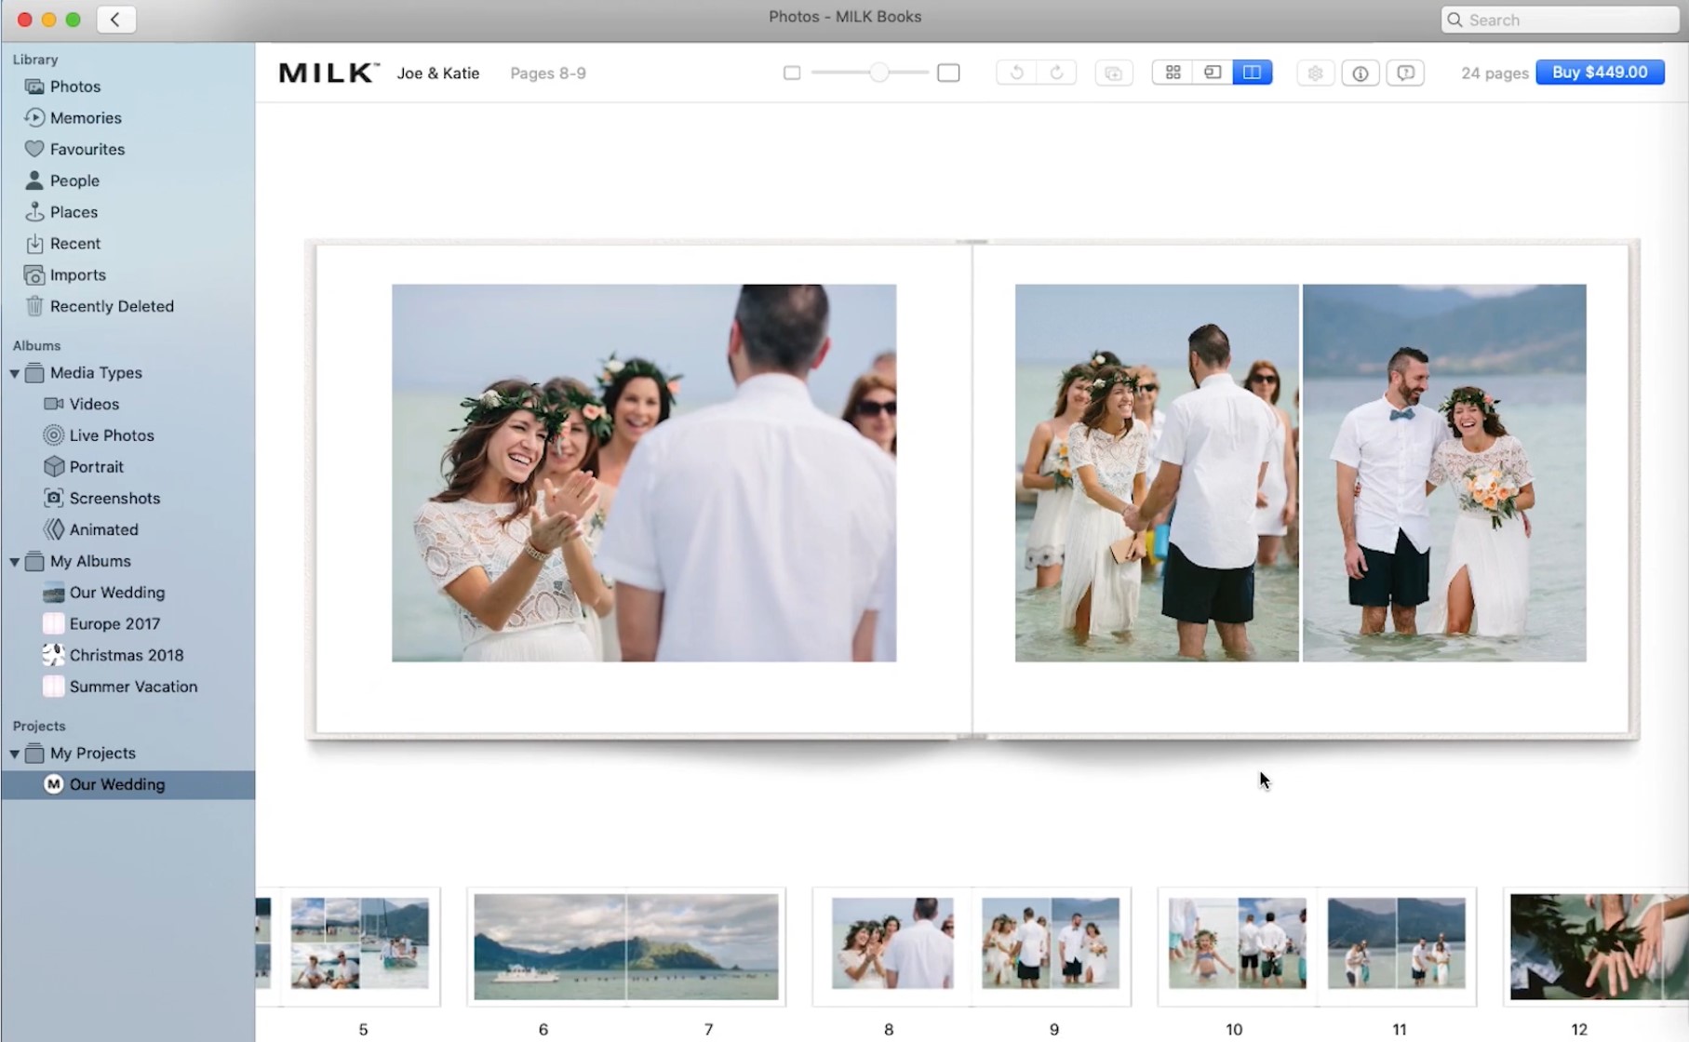Click the My Projects folder label
1689x1042 pixels.
click(93, 754)
